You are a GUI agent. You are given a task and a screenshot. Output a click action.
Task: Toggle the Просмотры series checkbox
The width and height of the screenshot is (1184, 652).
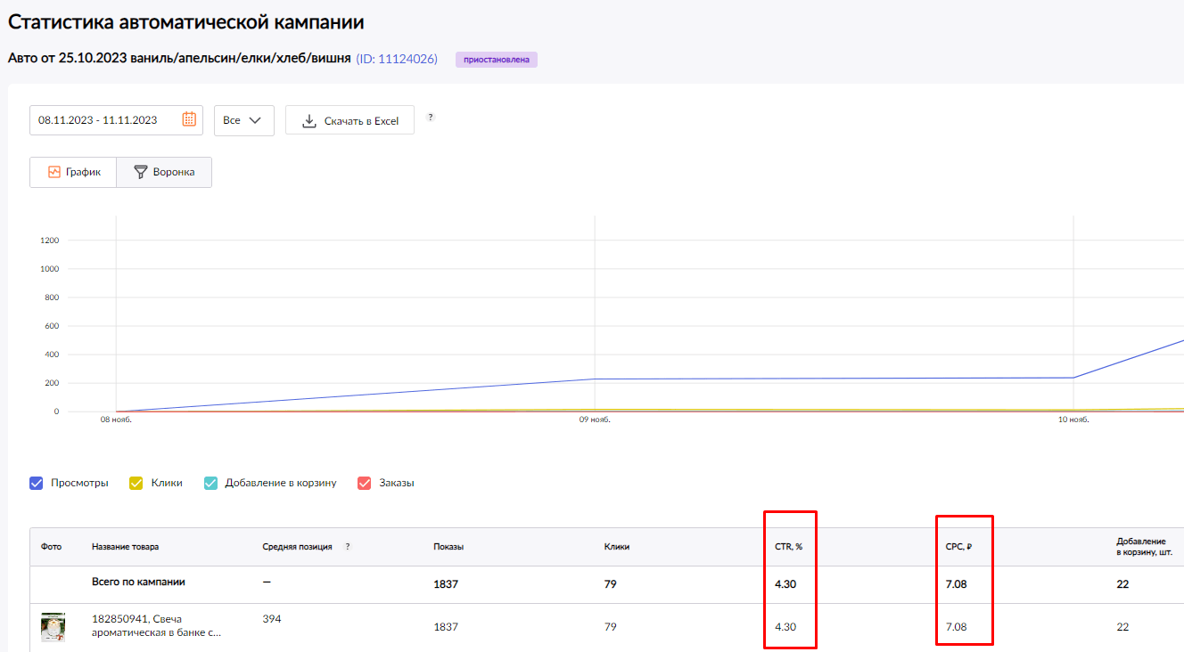click(x=37, y=483)
